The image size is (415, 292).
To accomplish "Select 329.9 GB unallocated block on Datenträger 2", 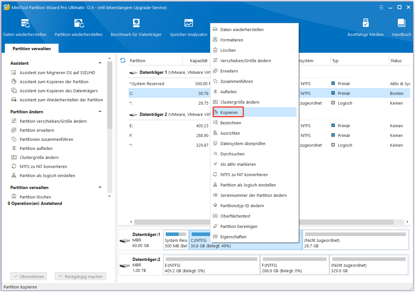I will pos(369,265).
